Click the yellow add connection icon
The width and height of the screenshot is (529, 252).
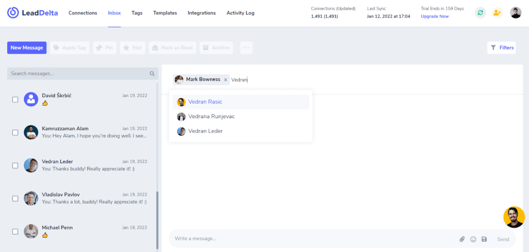pos(497,13)
